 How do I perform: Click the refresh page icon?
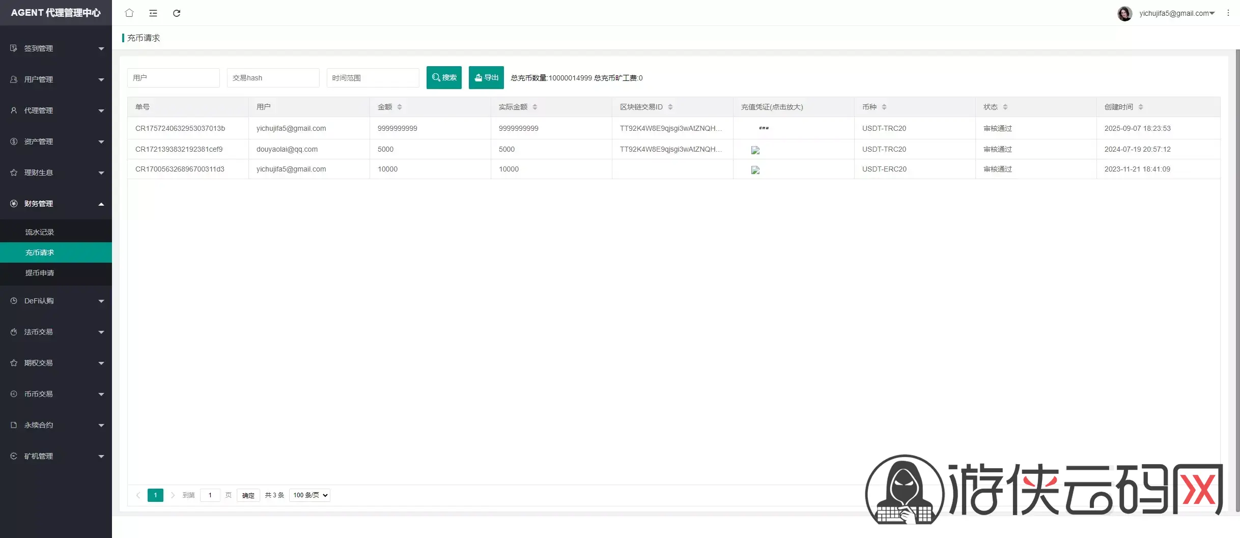[177, 13]
